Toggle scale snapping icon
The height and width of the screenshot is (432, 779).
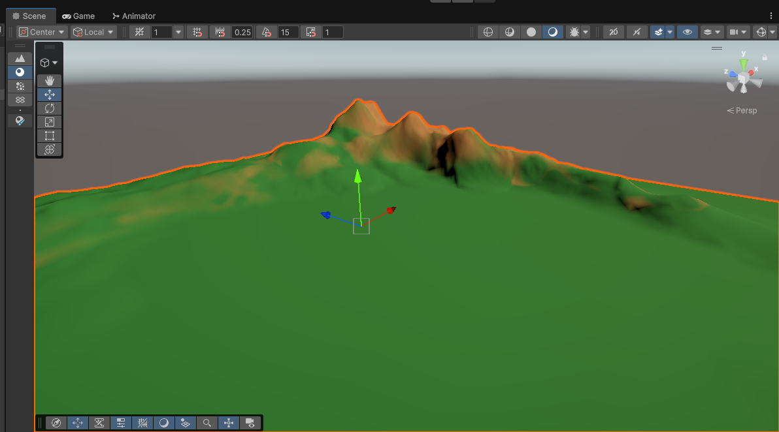click(x=311, y=32)
